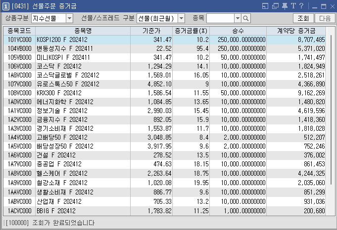
Task: Click the 다음 button
Action: [325, 18]
